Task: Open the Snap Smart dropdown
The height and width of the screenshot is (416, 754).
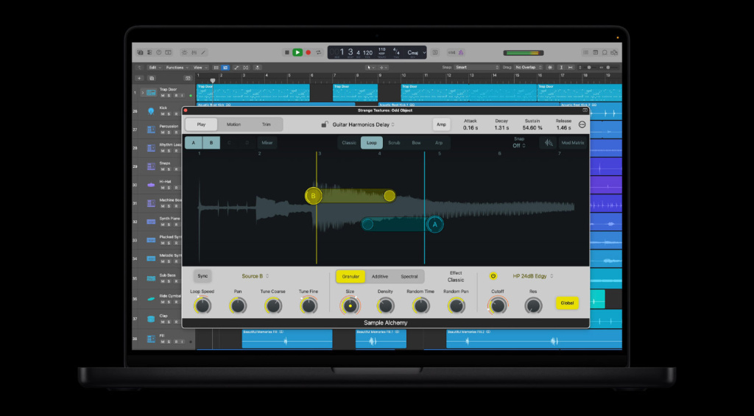Action: (x=477, y=67)
